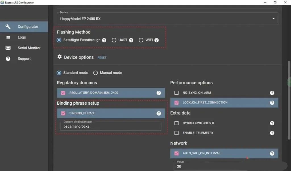Open the Device dropdown arrow
This screenshot has width=291, height=171.
click(x=273, y=18)
